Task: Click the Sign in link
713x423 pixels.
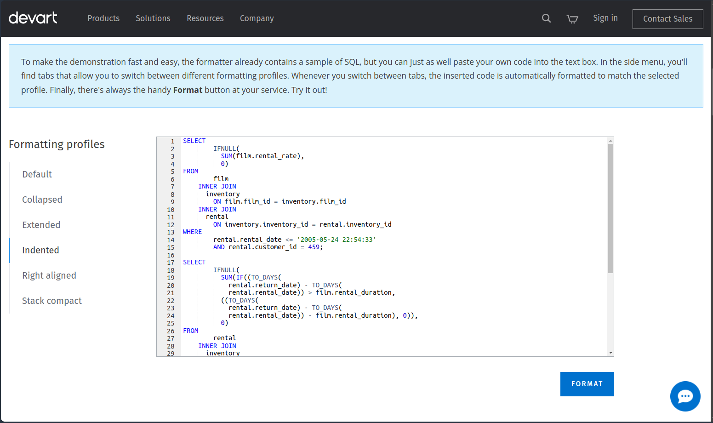Action: pyautogui.click(x=605, y=18)
